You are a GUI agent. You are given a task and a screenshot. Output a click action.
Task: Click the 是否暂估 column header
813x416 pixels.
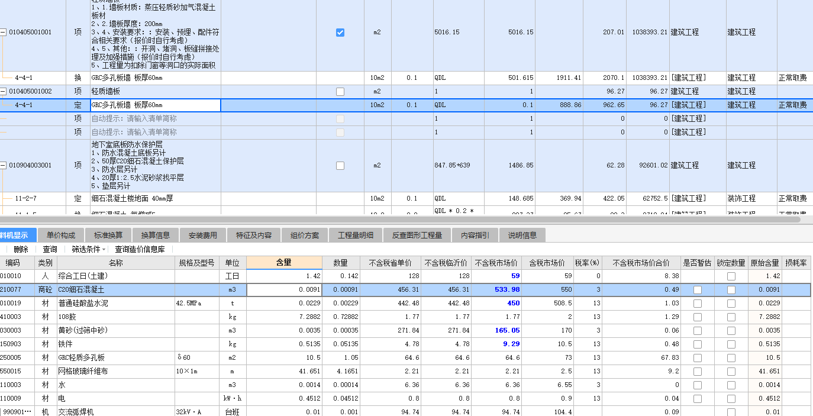[x=697, y=263]
